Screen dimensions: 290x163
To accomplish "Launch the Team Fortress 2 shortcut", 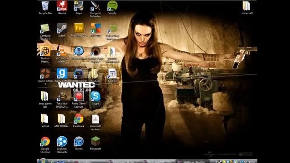I will (x=45, y=74).
